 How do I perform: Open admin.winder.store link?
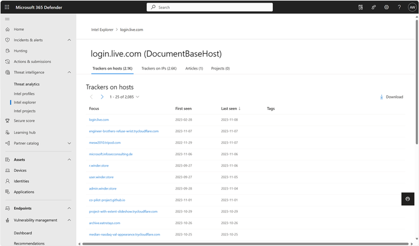[x=103, y=188]
